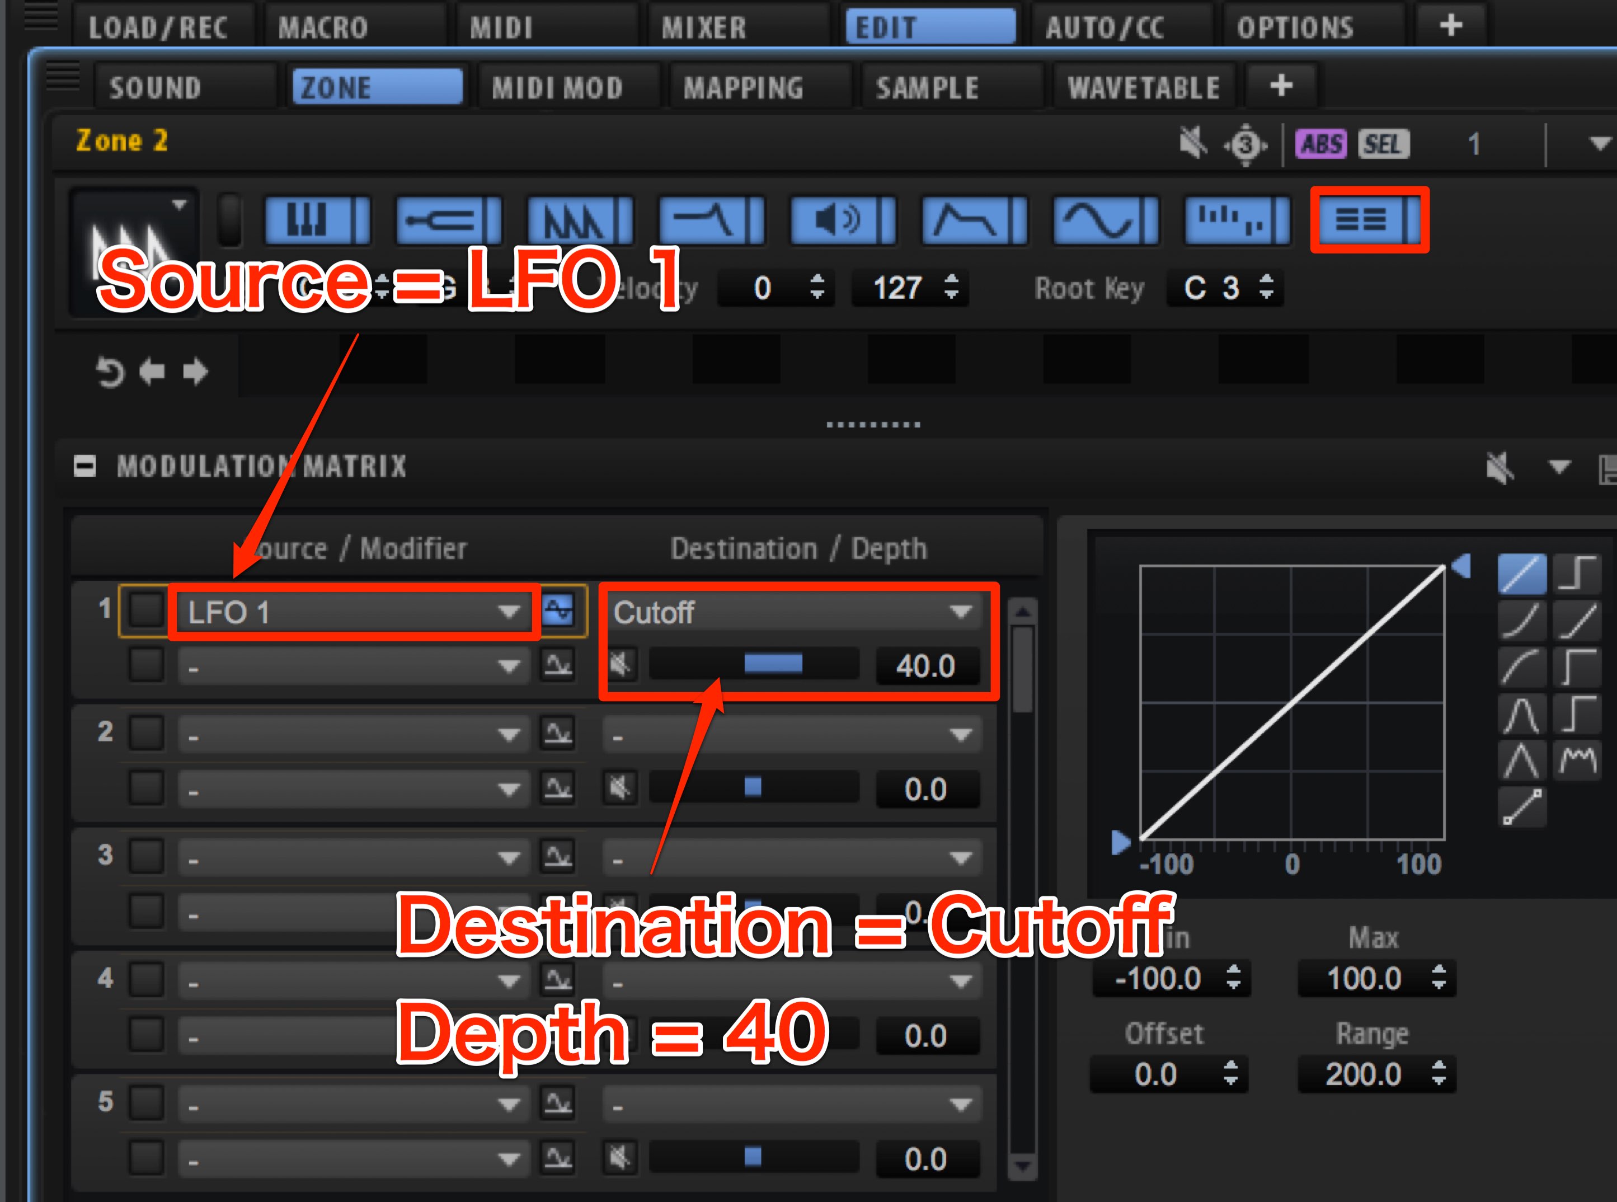Open the MAPPING sub-tab
Screen dimensions: 1617x1202
(760, 87)
